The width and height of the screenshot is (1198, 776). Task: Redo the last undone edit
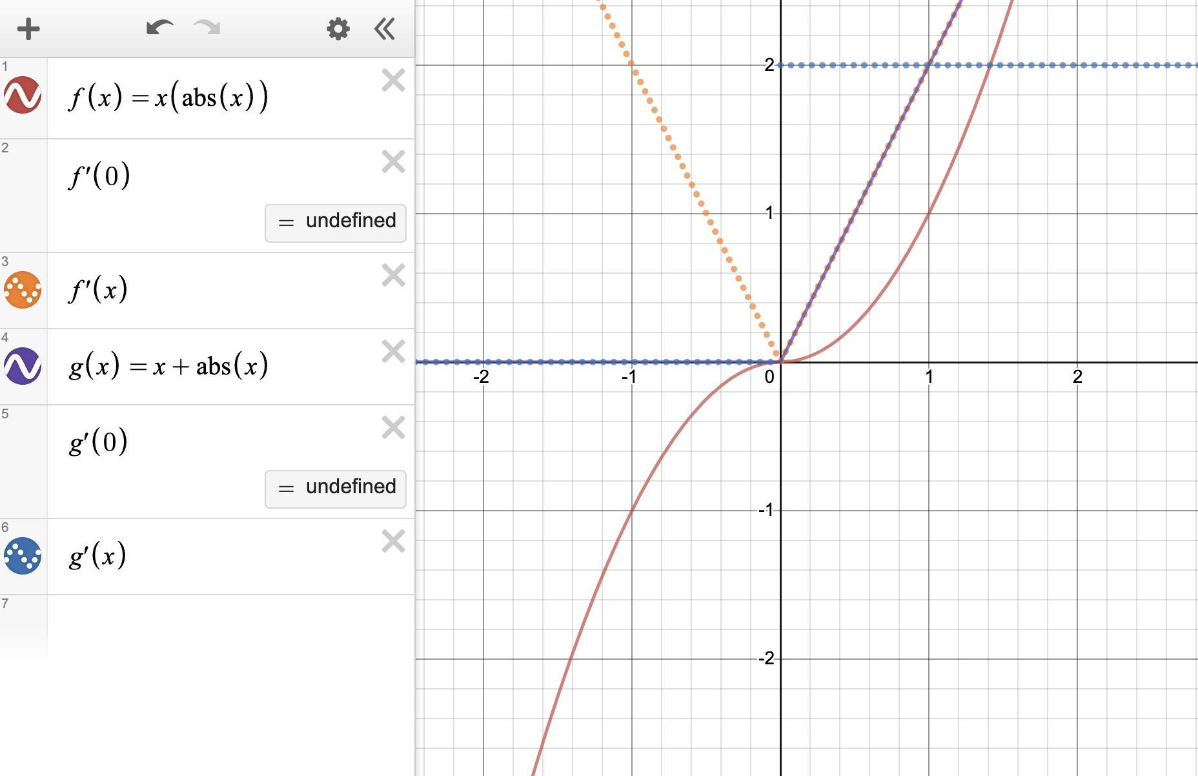point(207,28)
